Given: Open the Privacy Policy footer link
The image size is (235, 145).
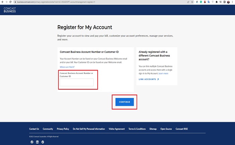Looking at the screenshot, I should 63,129.
